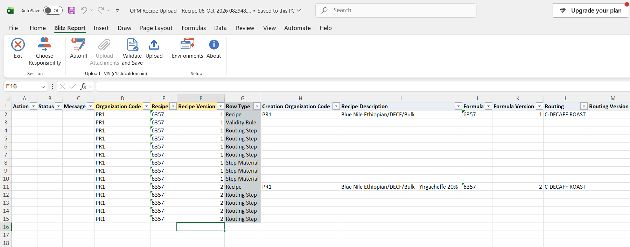Open the Redo history dropdown

point(108,10)
